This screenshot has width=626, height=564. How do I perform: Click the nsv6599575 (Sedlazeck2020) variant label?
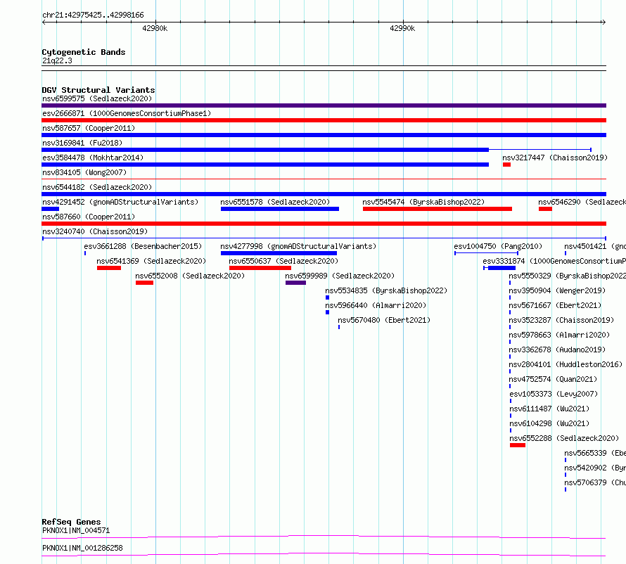click(97, 98)
